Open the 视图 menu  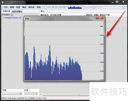[x=18, y=7]
